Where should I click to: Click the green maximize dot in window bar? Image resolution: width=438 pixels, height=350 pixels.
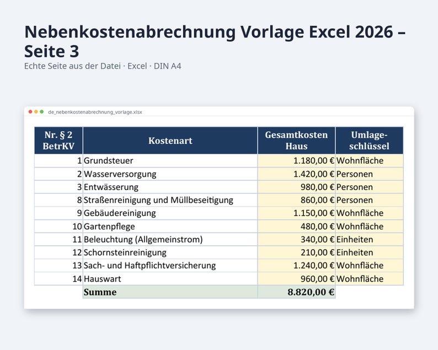click(41, 112)
